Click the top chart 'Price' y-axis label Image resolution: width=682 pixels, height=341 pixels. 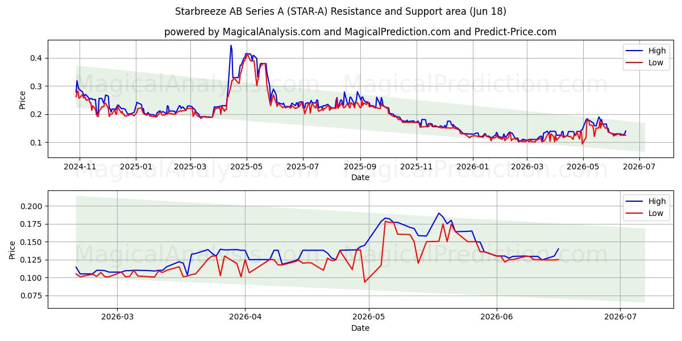(23, 99)
